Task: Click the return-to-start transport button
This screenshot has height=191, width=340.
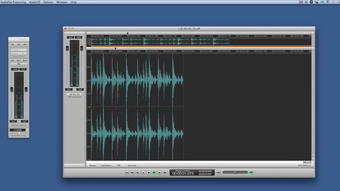Action: 127,172
